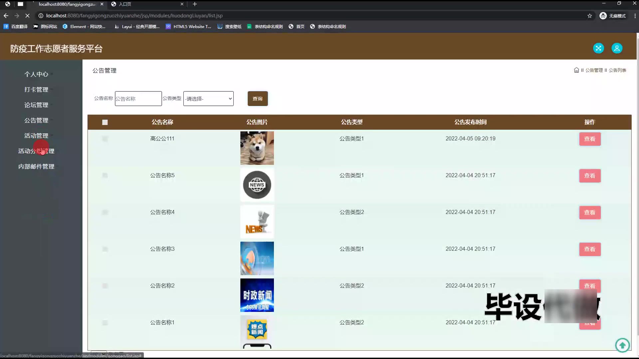Check the row checkbox for 公告名称5
The width and height of the screenshot is (639, 359).
coord(105,175)
